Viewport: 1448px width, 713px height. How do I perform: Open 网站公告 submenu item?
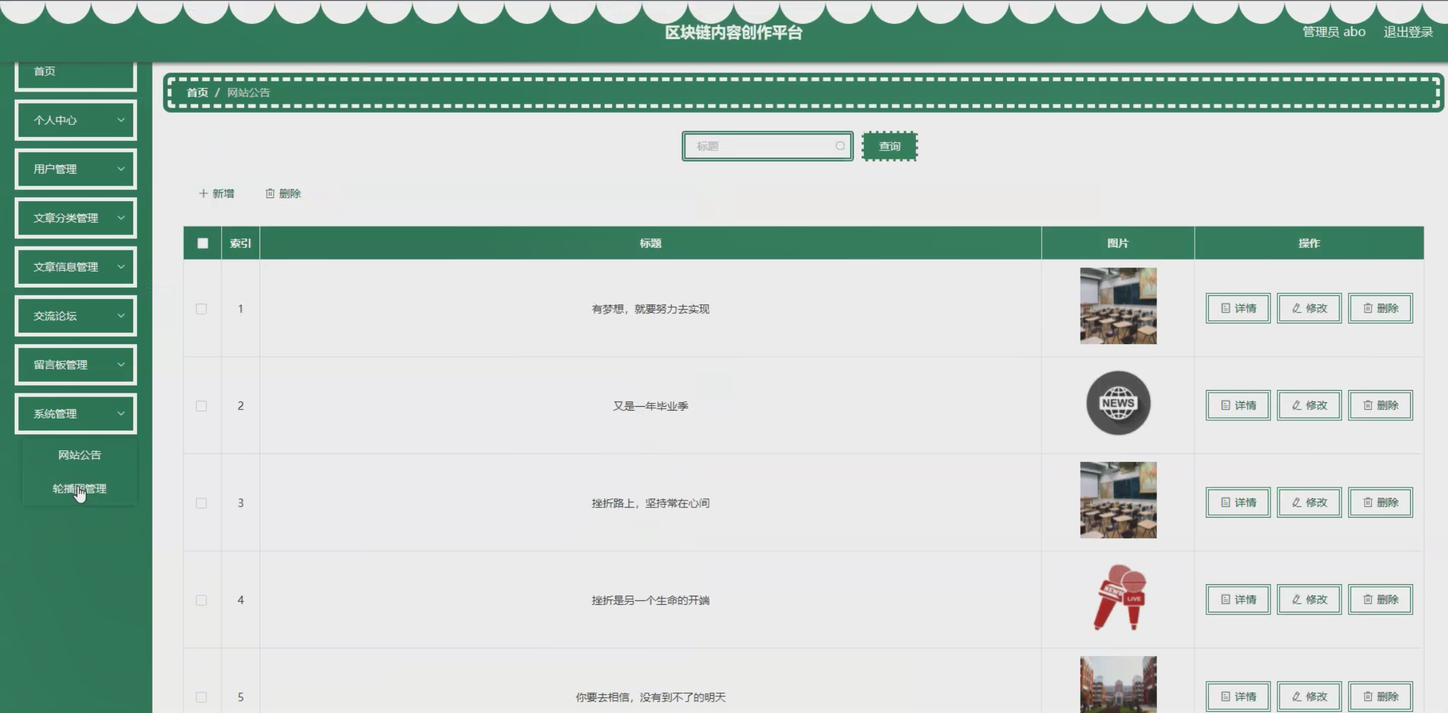coord(79,455)
